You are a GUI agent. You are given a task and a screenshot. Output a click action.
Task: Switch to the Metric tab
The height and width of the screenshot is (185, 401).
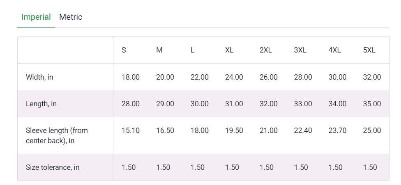tap(71, 17)
